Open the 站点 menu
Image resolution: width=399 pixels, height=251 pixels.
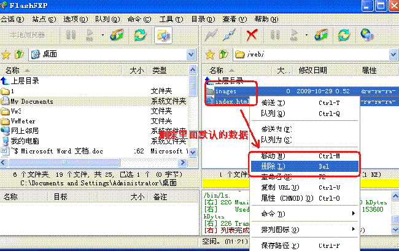44,19
